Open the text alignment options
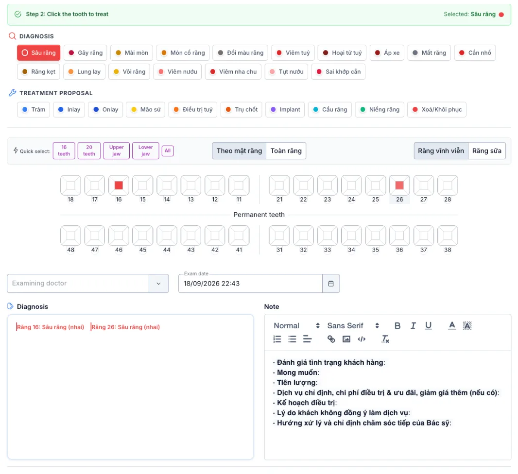This screenshot has width=518, height=474. 307,339
